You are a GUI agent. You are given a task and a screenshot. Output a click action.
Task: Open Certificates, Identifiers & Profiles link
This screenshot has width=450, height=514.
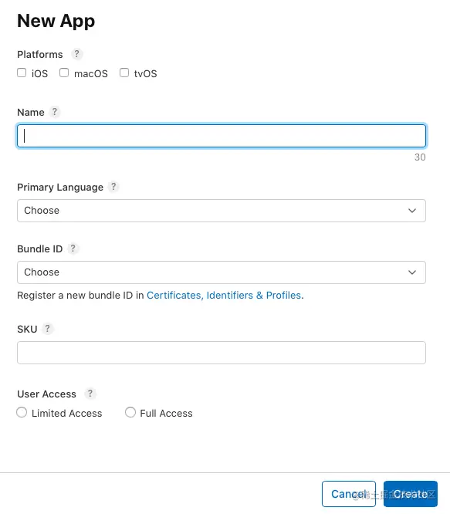(225, 296)
